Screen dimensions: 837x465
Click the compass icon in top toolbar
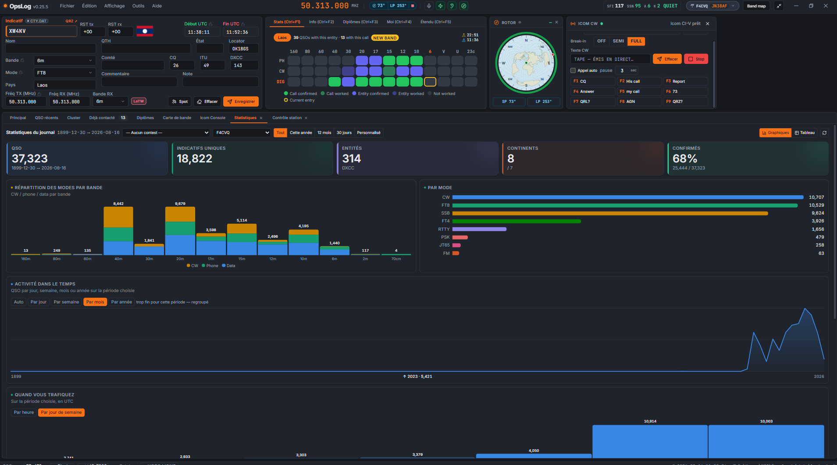pyautogui.click(x=463, y=6)
